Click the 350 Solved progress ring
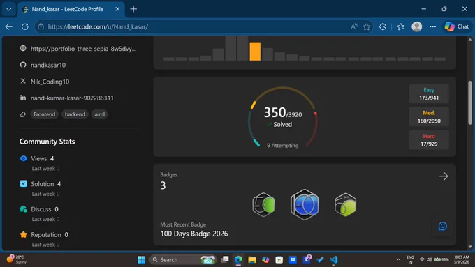The height and width of the screenshot is (267, 475). pyautogui.click(x=283, y=117)
